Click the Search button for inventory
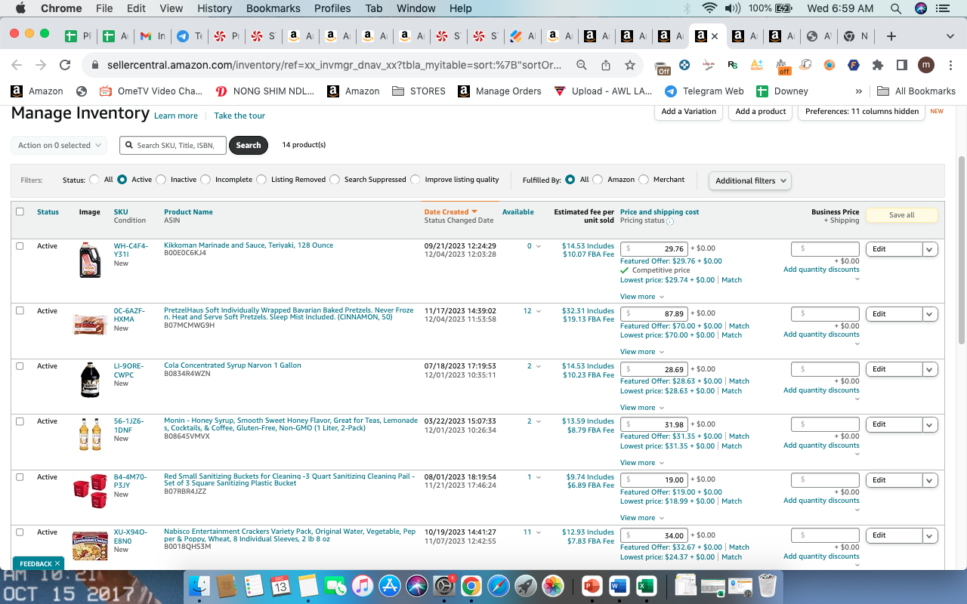 (x=249, y=145)
